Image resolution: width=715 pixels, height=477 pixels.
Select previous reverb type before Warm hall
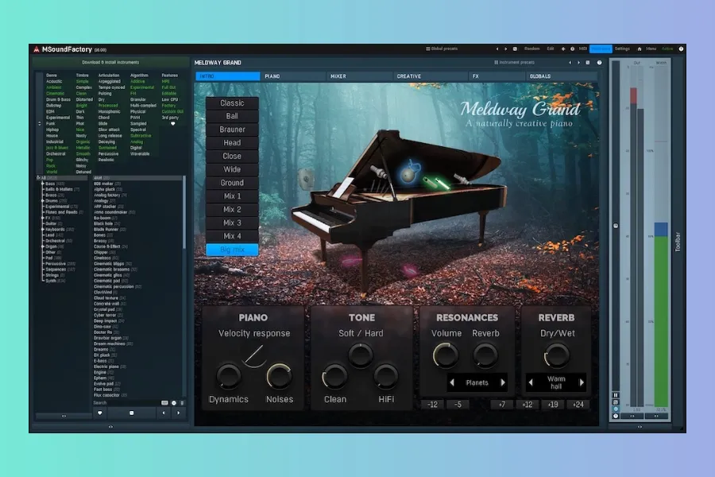pyautogui.click(x=531, y=382)
